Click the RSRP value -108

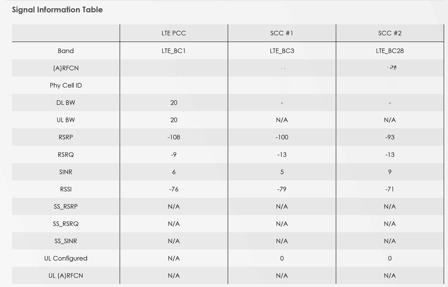(x=174, y=137)
